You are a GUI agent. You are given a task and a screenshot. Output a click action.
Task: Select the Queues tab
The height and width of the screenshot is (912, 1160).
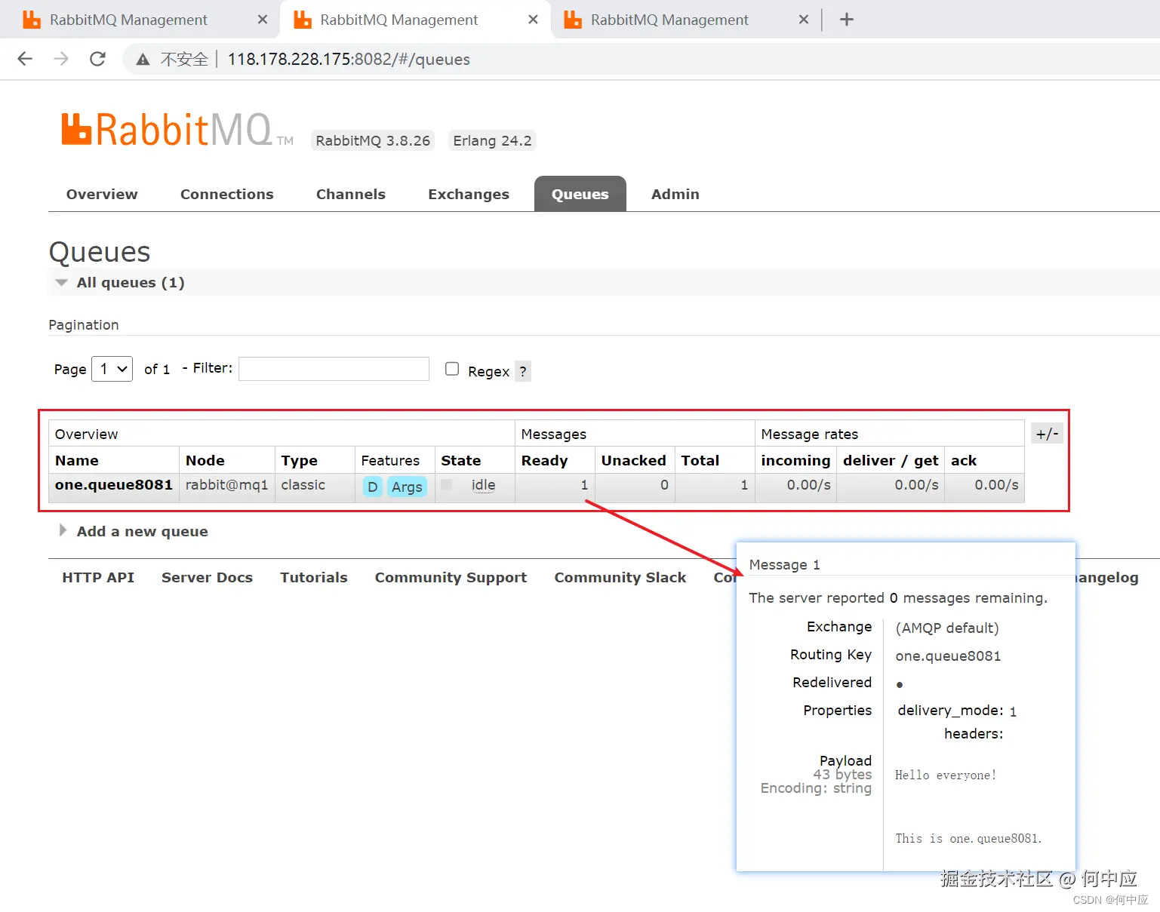point(580,194)
